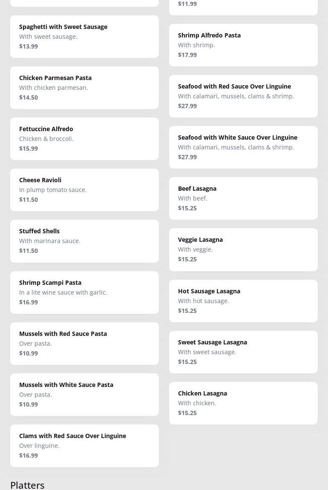Choose Seafood with White Sauce Over Linguine
The image size is (328, 490).
243,147
